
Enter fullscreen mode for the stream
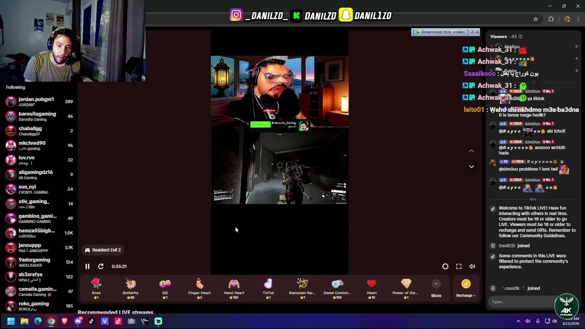pyautogui.click(x=459, y=266)
